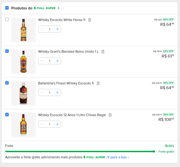The width and height of the screenshot is (180, 167).
Task: Uncheck the Ballantine's Finest checkbox
Action: (x=7, y=83)
